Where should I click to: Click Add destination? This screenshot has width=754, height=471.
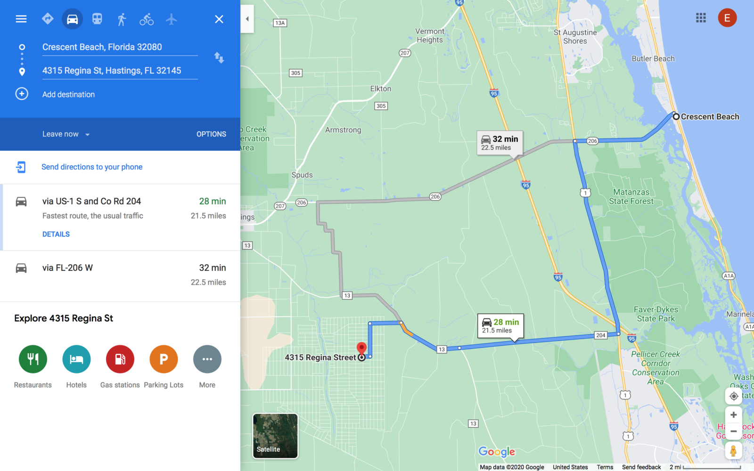(x=68, y=94)
